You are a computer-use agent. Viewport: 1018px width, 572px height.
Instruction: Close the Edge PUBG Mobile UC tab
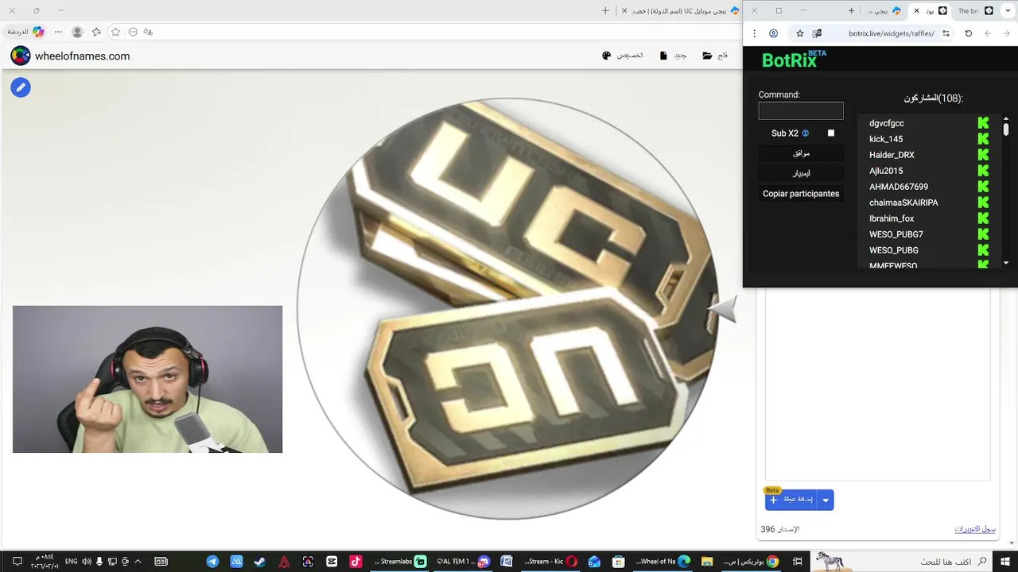624,11
